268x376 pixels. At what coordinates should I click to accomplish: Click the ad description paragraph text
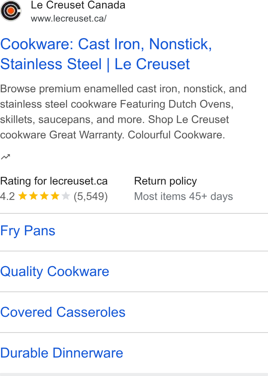[124, 112]
